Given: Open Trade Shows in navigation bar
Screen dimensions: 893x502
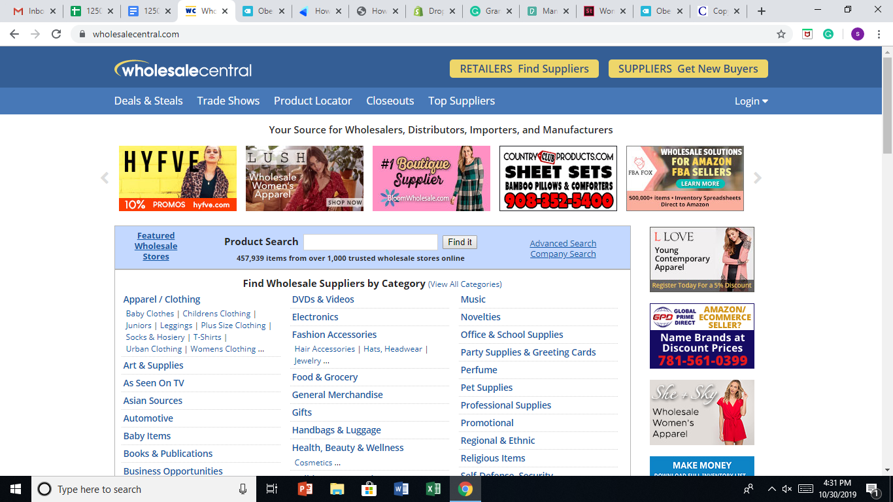Looking at the screenshot, I should click(228, 101).
